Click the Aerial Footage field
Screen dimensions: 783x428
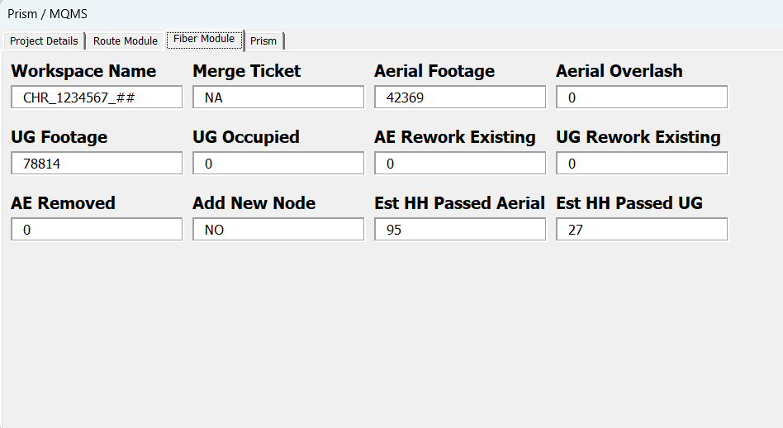click(460, 97)
